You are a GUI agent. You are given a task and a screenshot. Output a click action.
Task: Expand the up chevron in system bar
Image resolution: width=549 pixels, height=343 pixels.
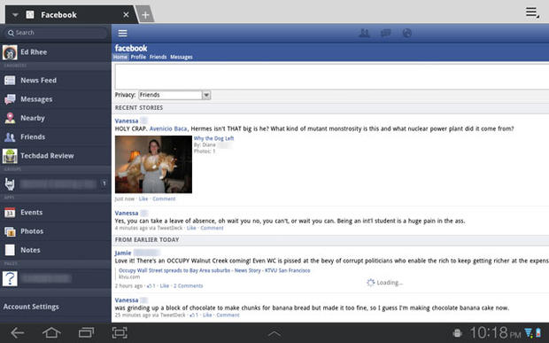pos(274,334)
